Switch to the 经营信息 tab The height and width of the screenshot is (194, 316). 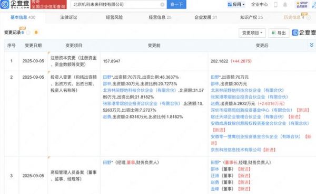[x=160, y=17]
